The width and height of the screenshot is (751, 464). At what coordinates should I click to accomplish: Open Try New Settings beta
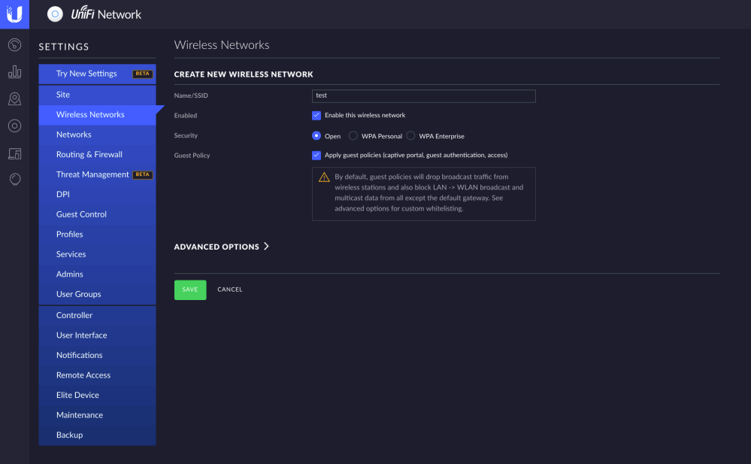coord(86,74)
